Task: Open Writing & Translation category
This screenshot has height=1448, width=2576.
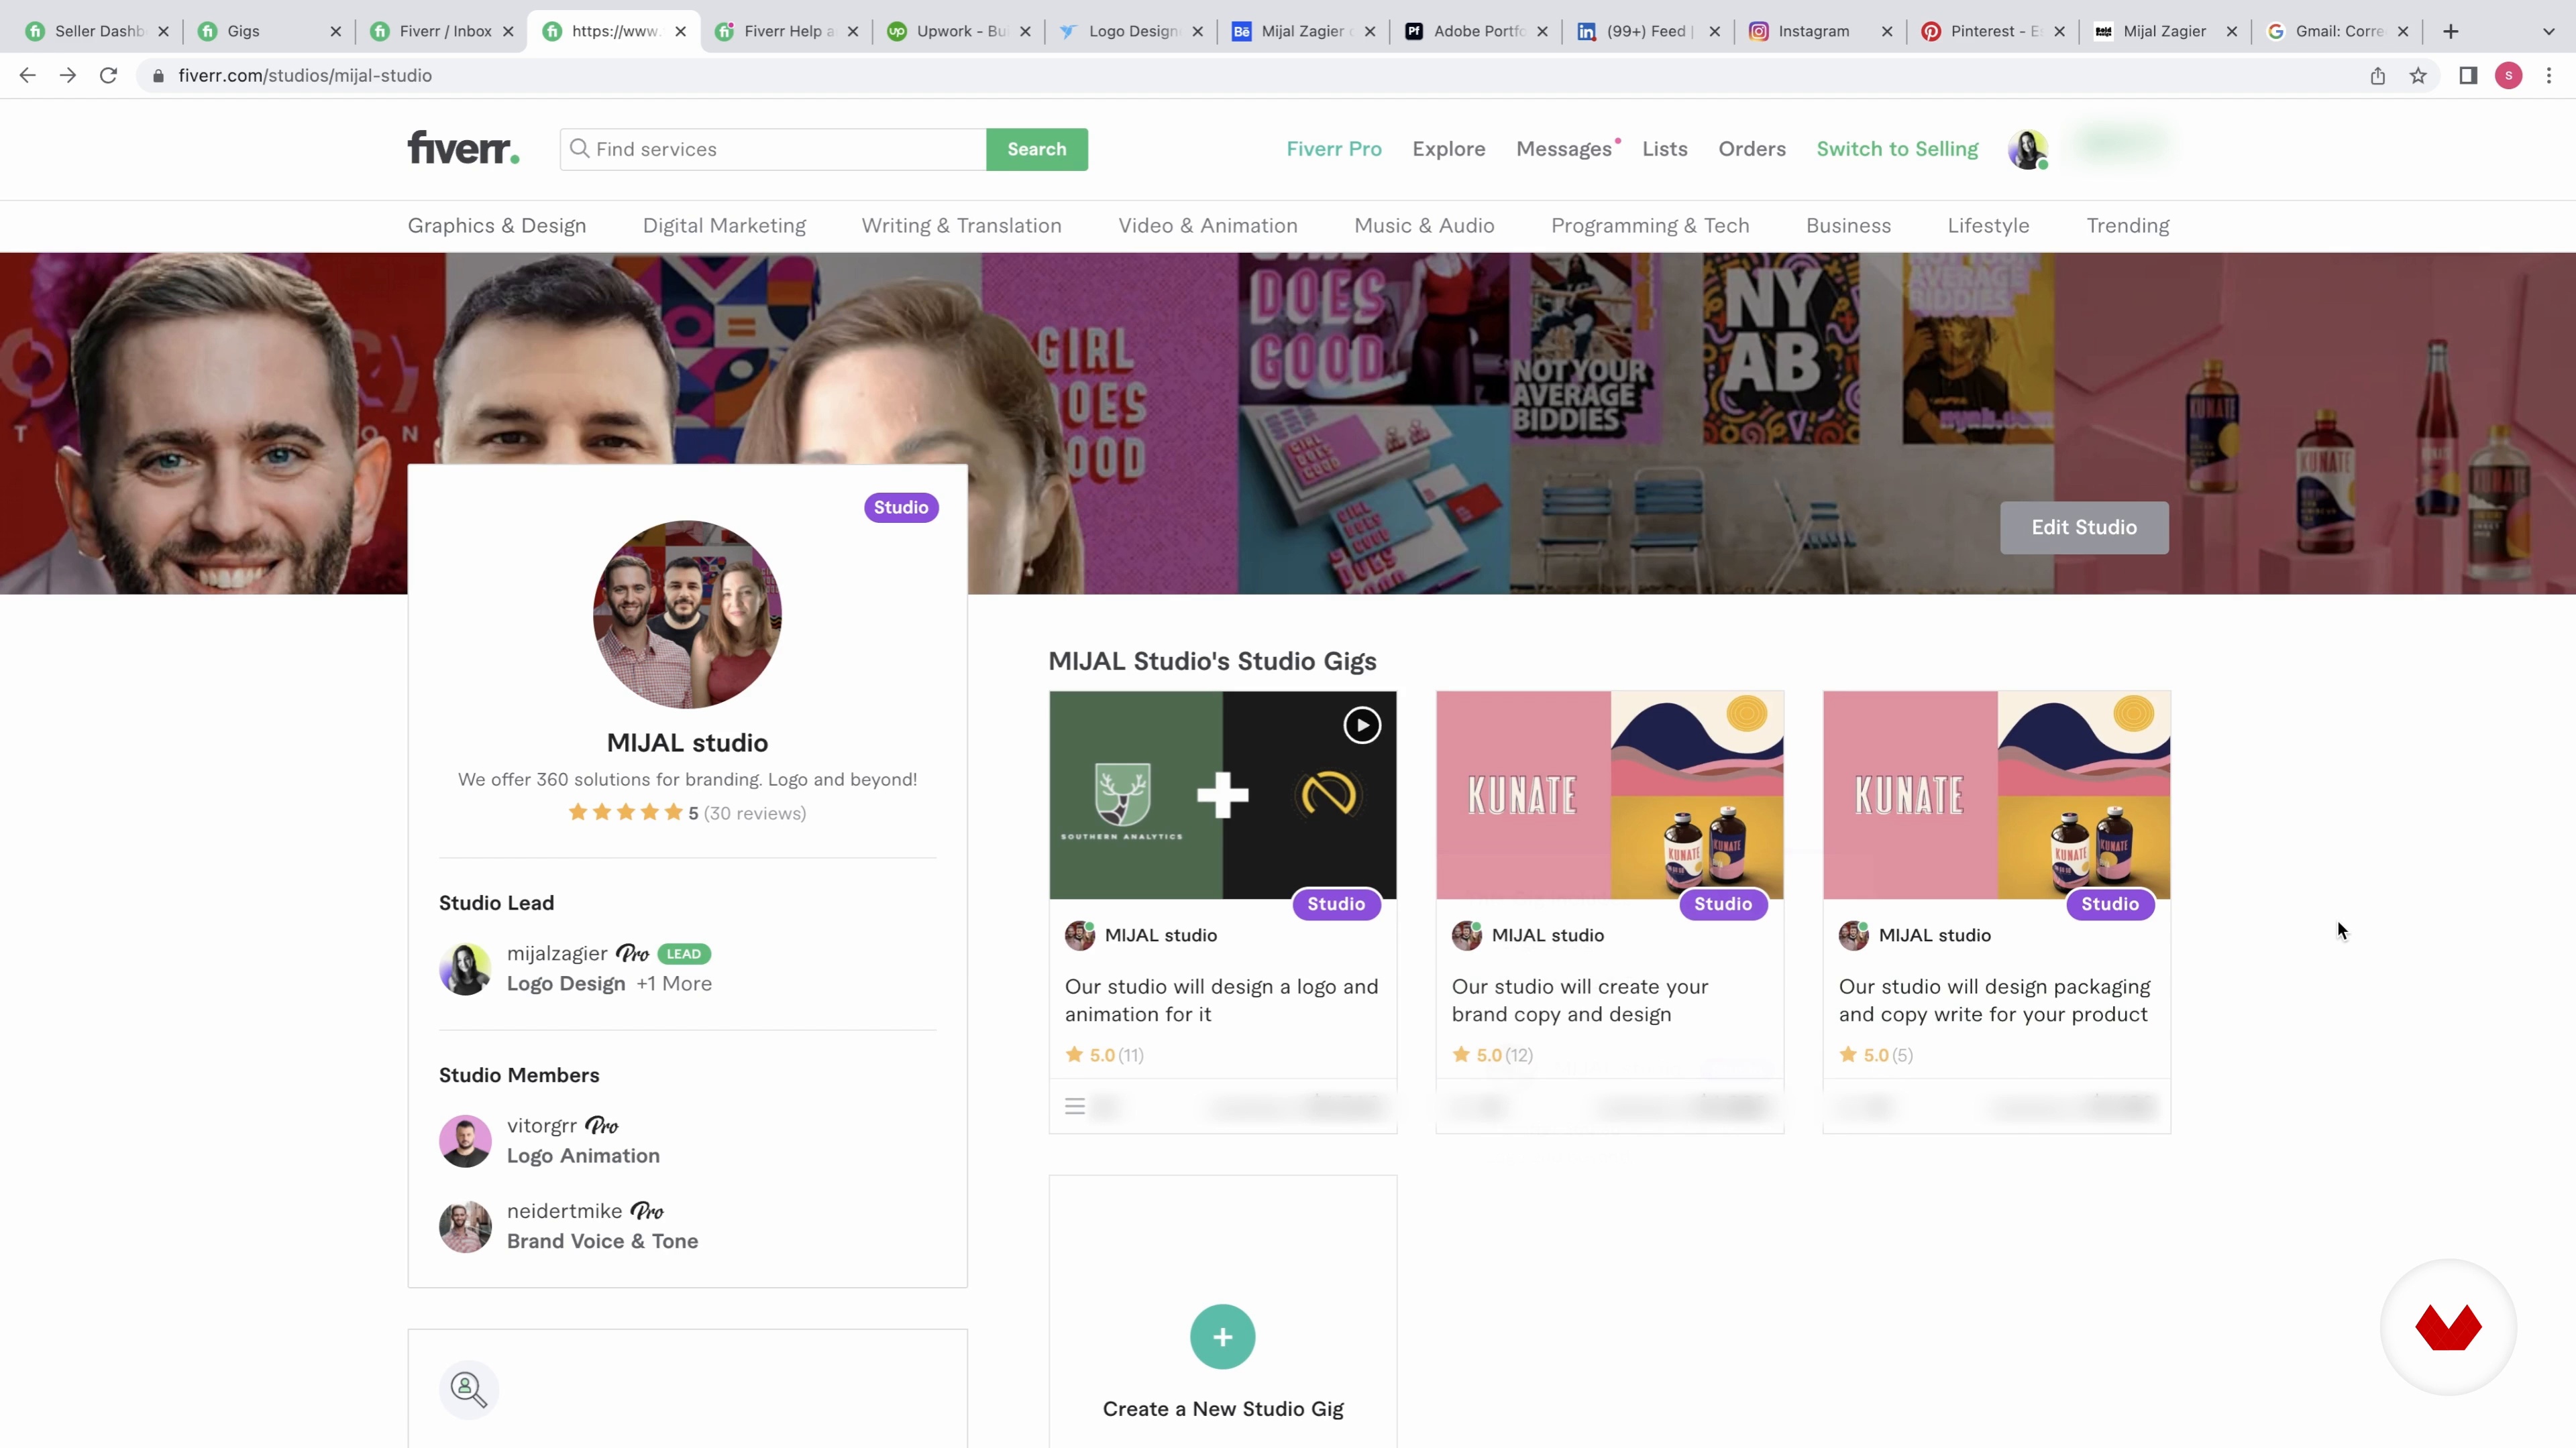Action: point(961,226)
